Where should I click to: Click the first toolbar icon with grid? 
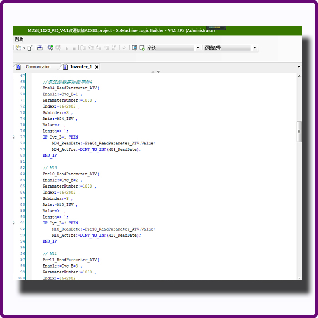click(x=19, y=48)
